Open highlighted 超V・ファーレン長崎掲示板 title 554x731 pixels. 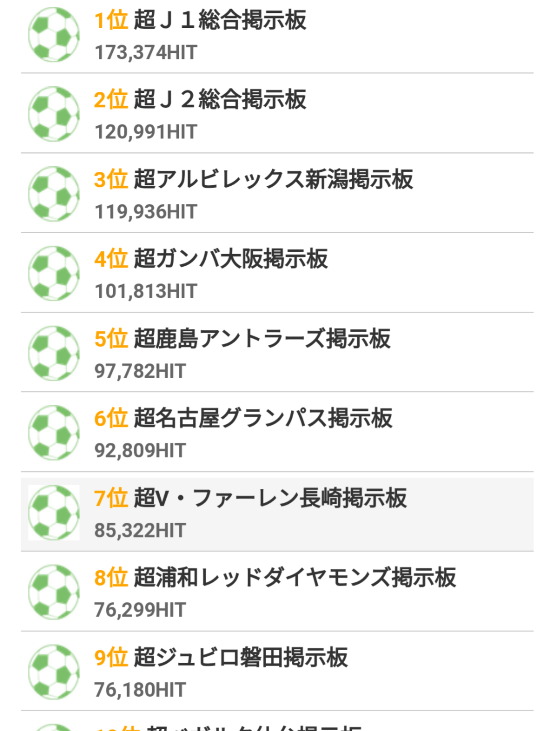[270, 498]
